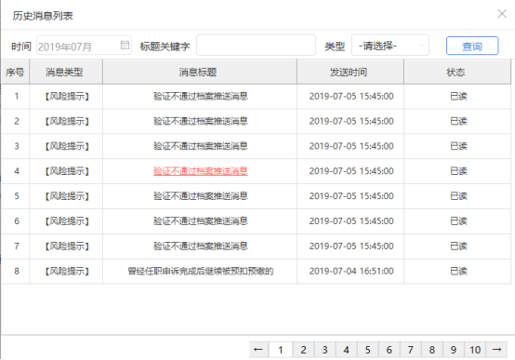Jump to page 5
Screen dimensions: 515x360
coord(367,350)
